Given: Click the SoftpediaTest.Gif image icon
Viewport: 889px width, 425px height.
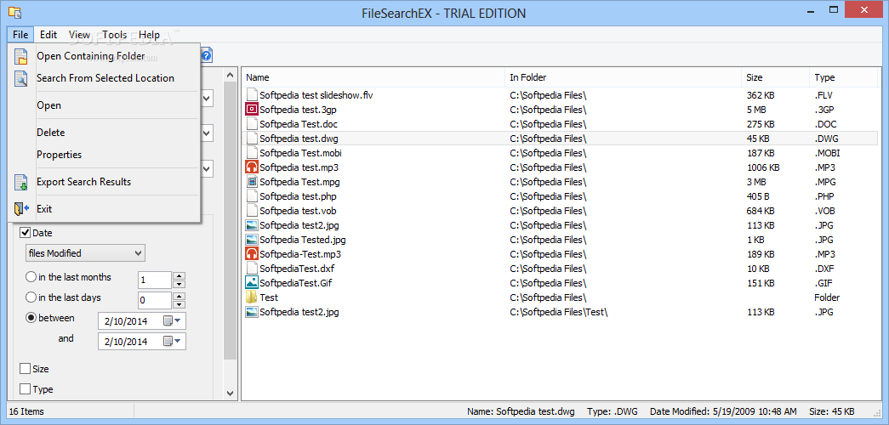Looking at the screenshot, I should click(x=252, y=283).
